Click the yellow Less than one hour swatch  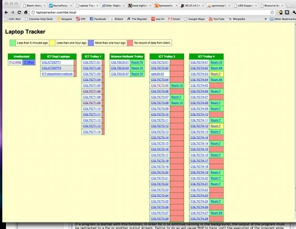[52, 43]
